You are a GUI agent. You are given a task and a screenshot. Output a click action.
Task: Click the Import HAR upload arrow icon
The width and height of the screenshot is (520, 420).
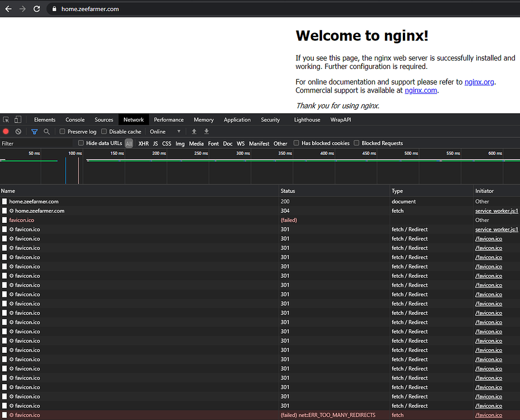click(194, 132)
